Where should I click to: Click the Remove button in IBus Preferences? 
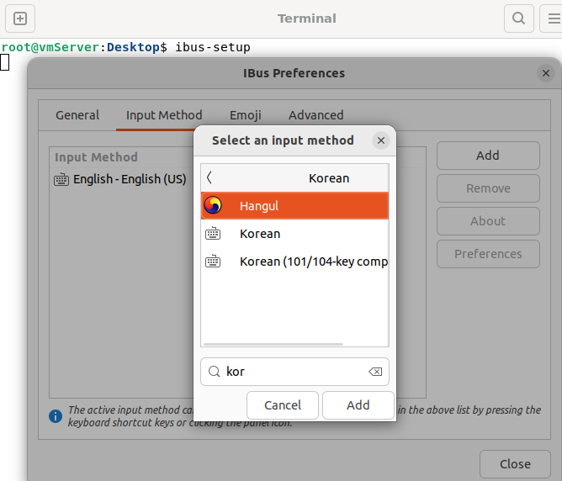[488, 188]
